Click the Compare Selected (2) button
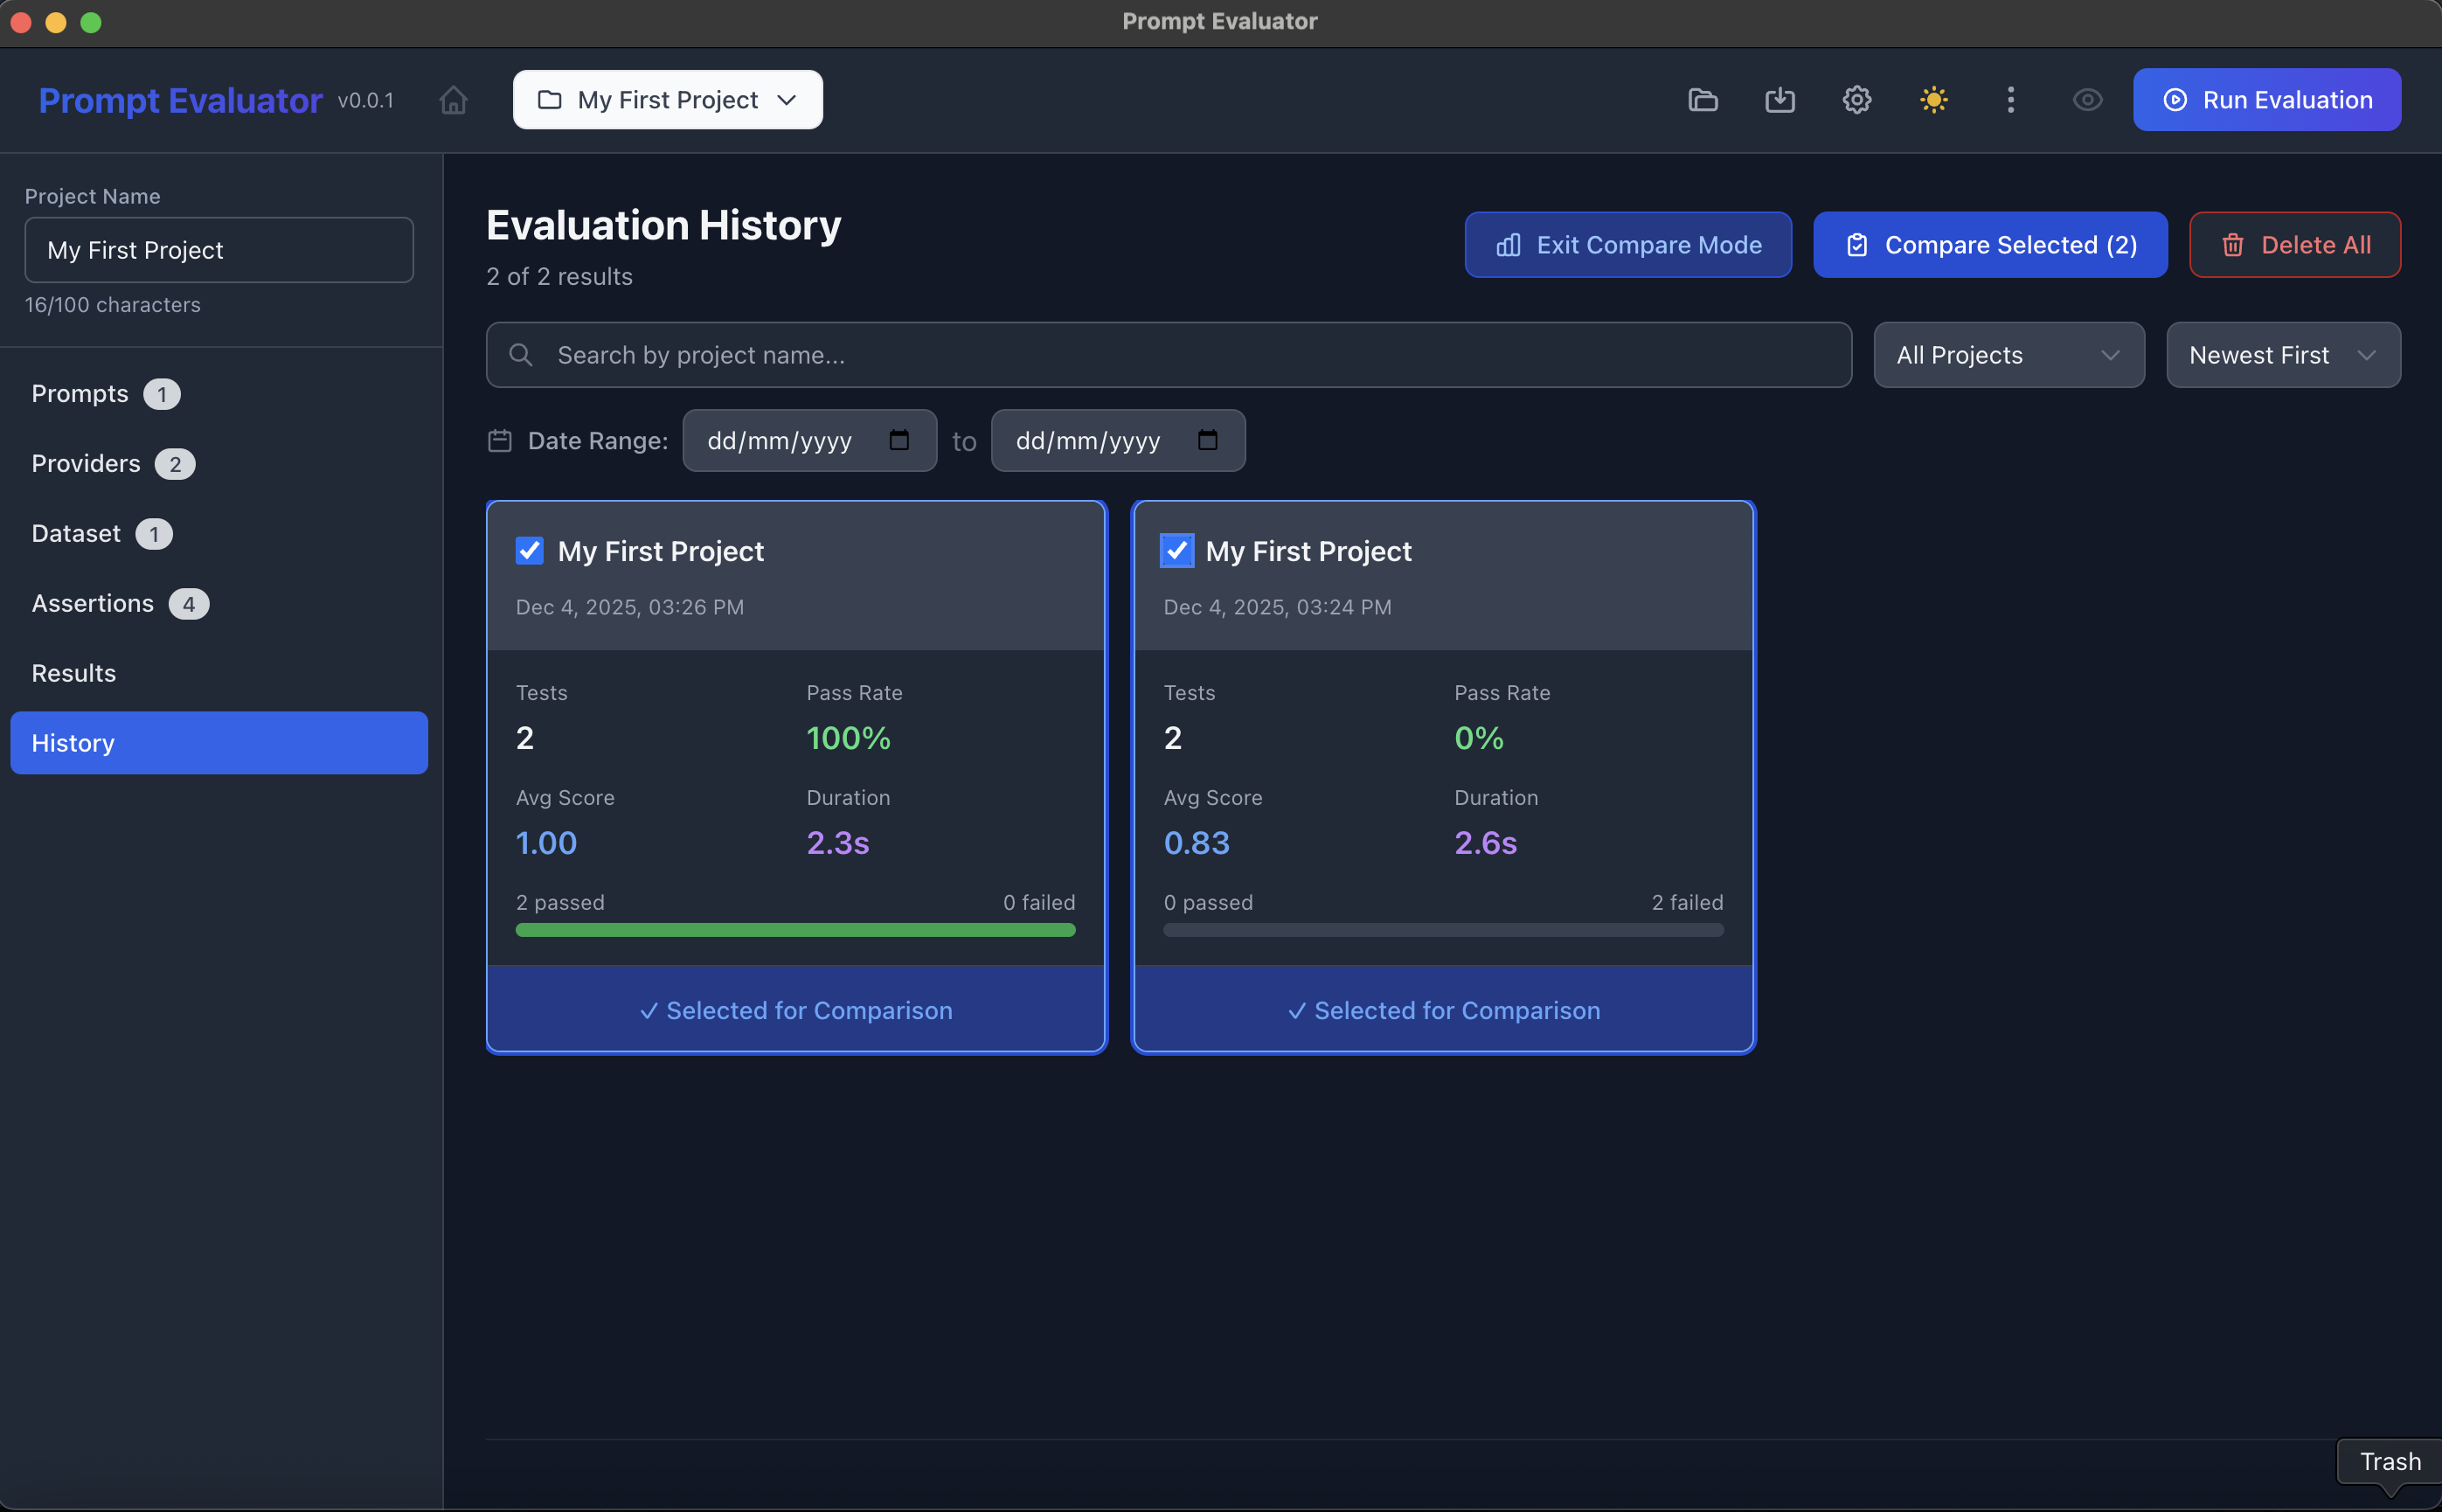Viewport: 2442px width, 1512px height. [1989, 245]
